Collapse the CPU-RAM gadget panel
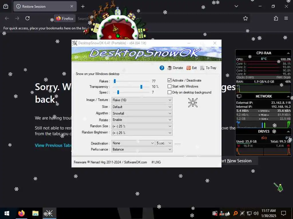Image resolution: width=293 pixels, height=219 pixels. (x=288, y=53)
